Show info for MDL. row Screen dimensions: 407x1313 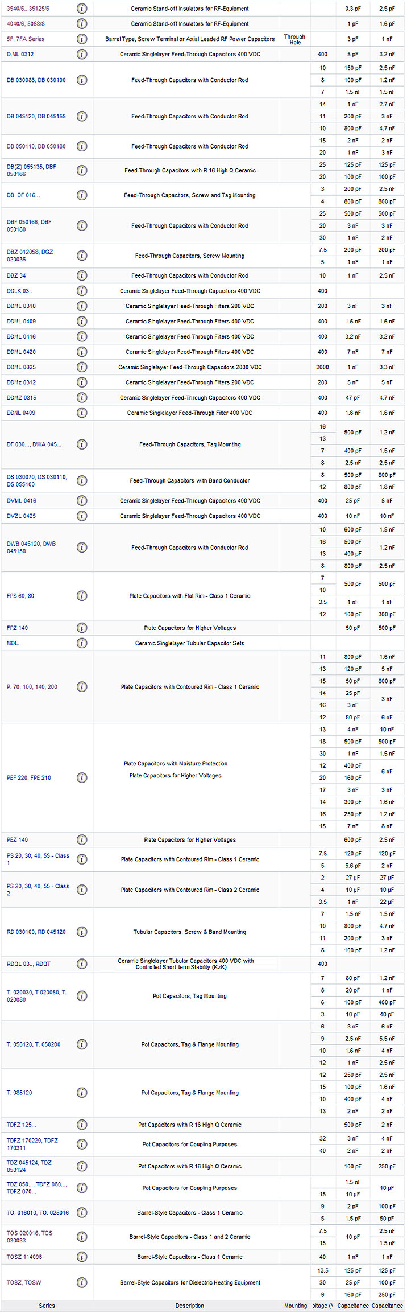[x=82, y=643]
